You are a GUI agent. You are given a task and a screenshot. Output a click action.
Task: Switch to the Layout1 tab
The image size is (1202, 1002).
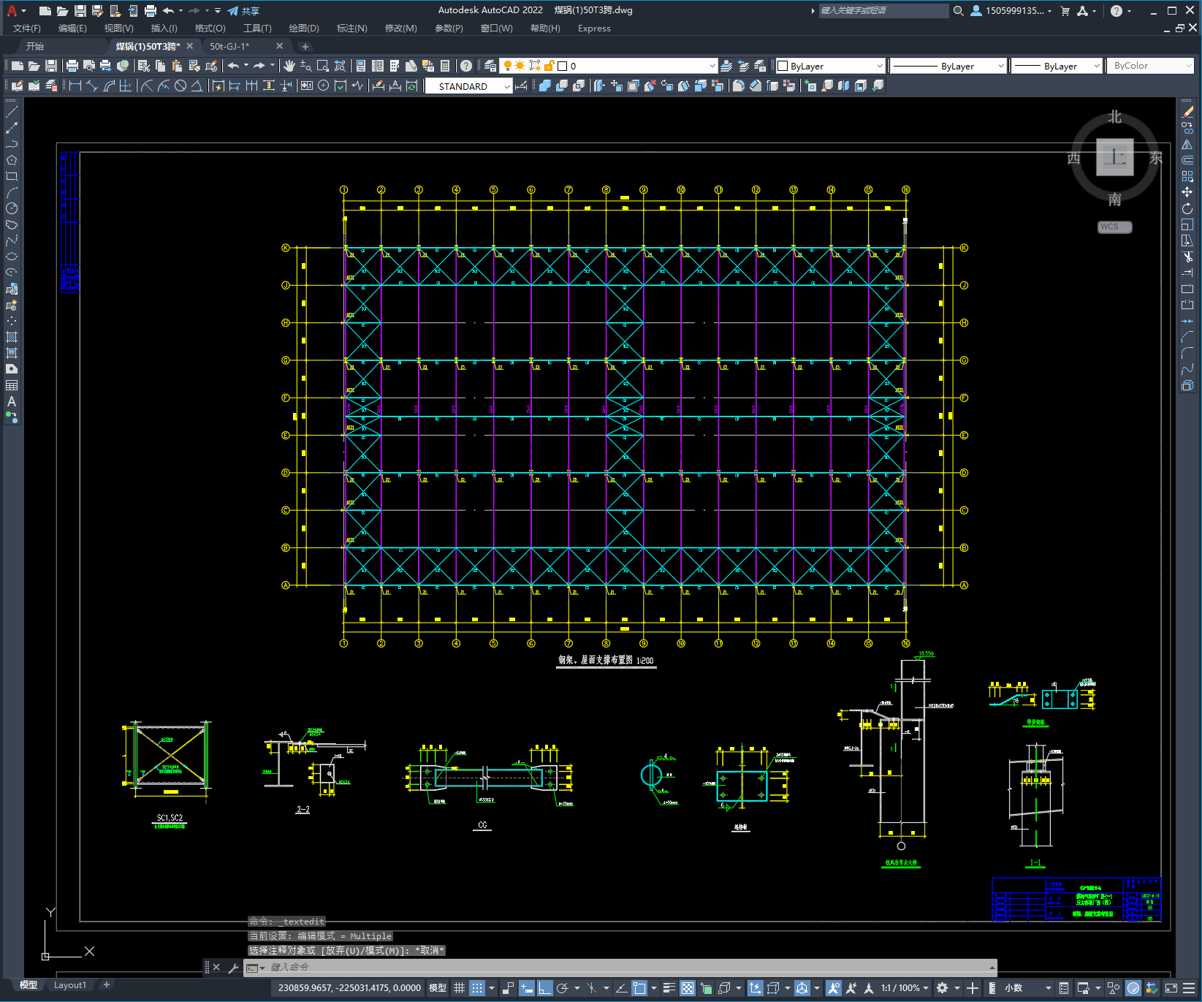(x=69, y=985)
